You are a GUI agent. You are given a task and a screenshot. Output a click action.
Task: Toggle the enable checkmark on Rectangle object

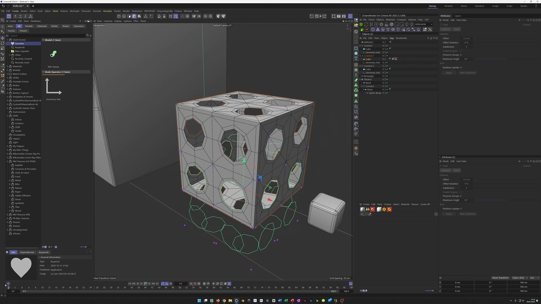coord(387,76)
